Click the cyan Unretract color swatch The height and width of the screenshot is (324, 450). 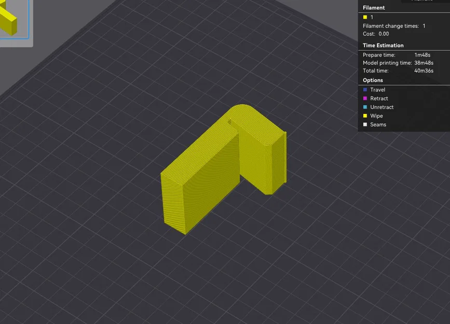point(365,107)
